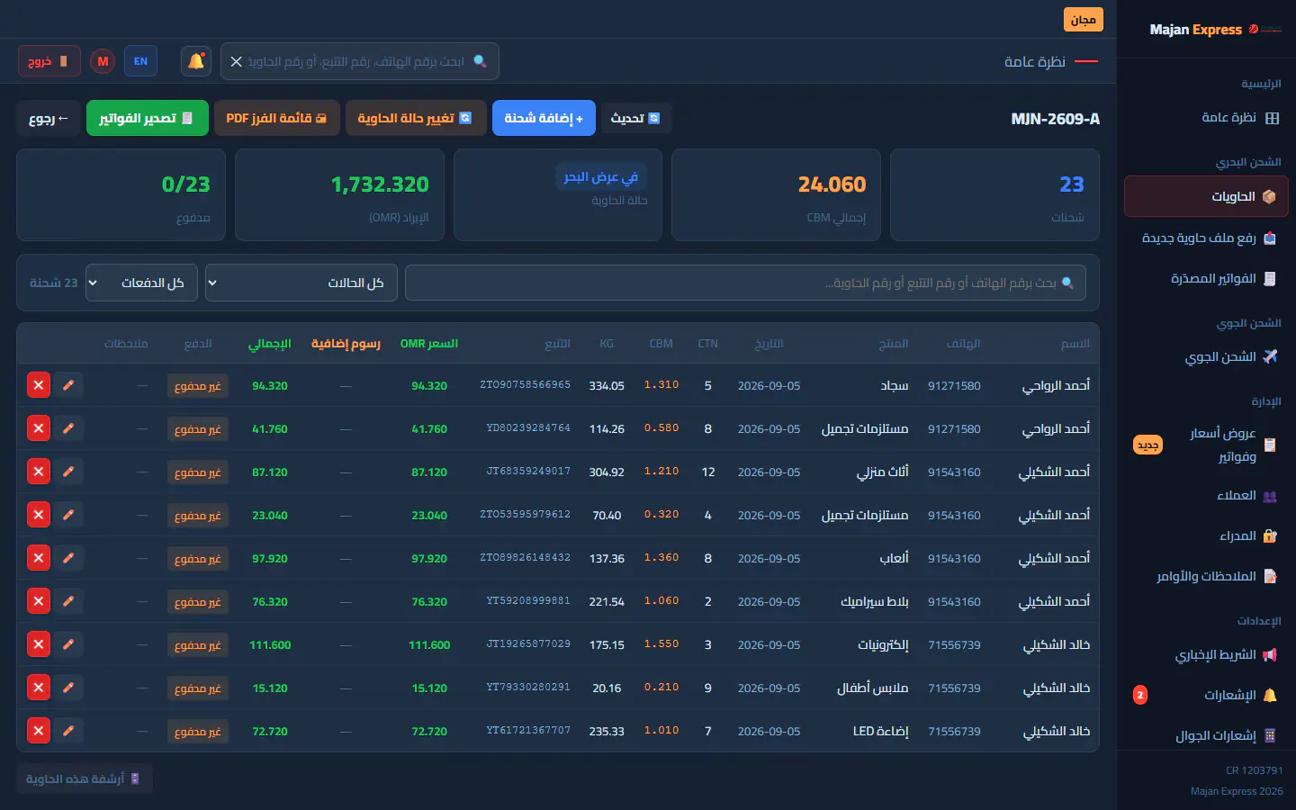Edit the بلاط سيراميك shipment row

click(68, 601)
